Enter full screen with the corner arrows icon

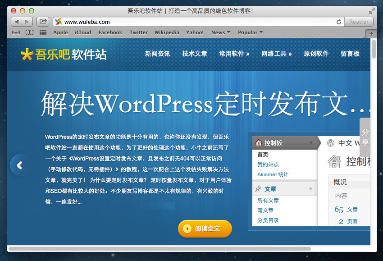(x=372, y=11)
